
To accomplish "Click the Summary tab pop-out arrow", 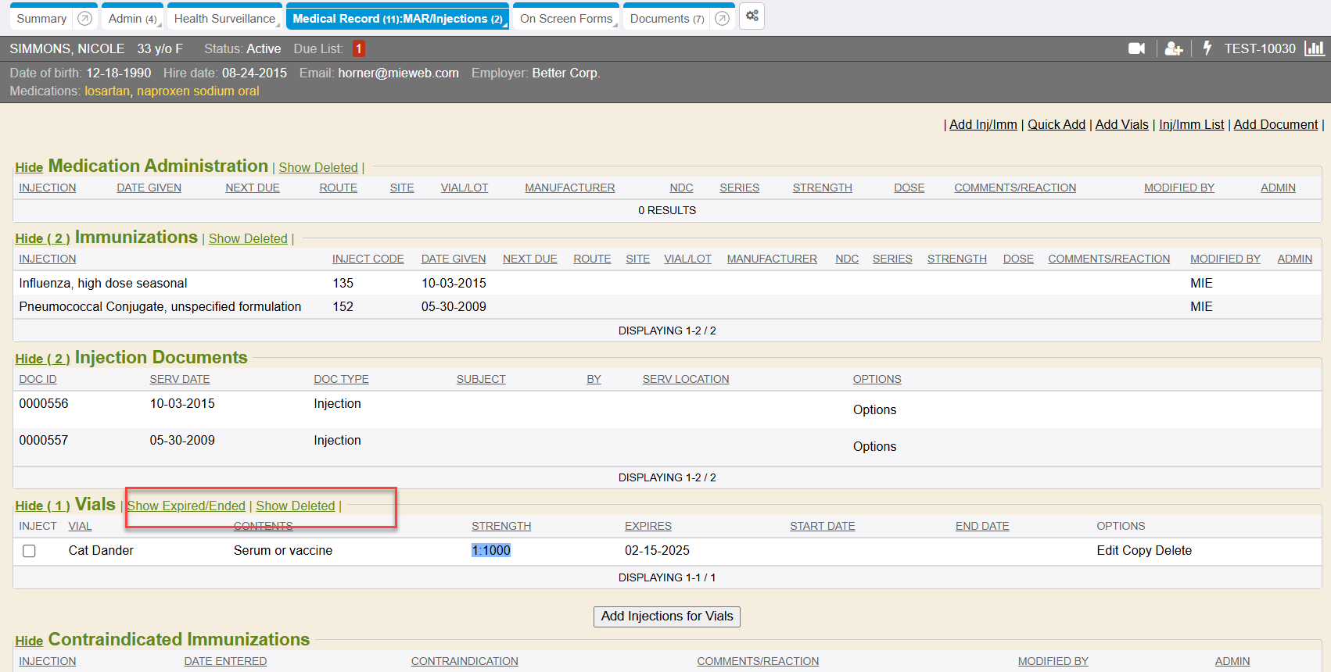I will [84, 18].
